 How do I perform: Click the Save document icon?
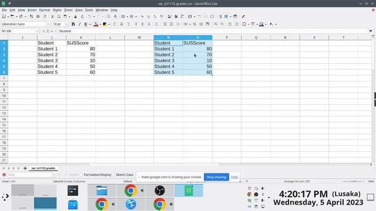coord(21,16)
